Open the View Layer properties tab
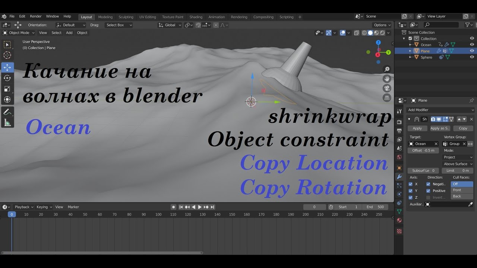This screenshot has width=477, height=268. click(x=399, y=140)
